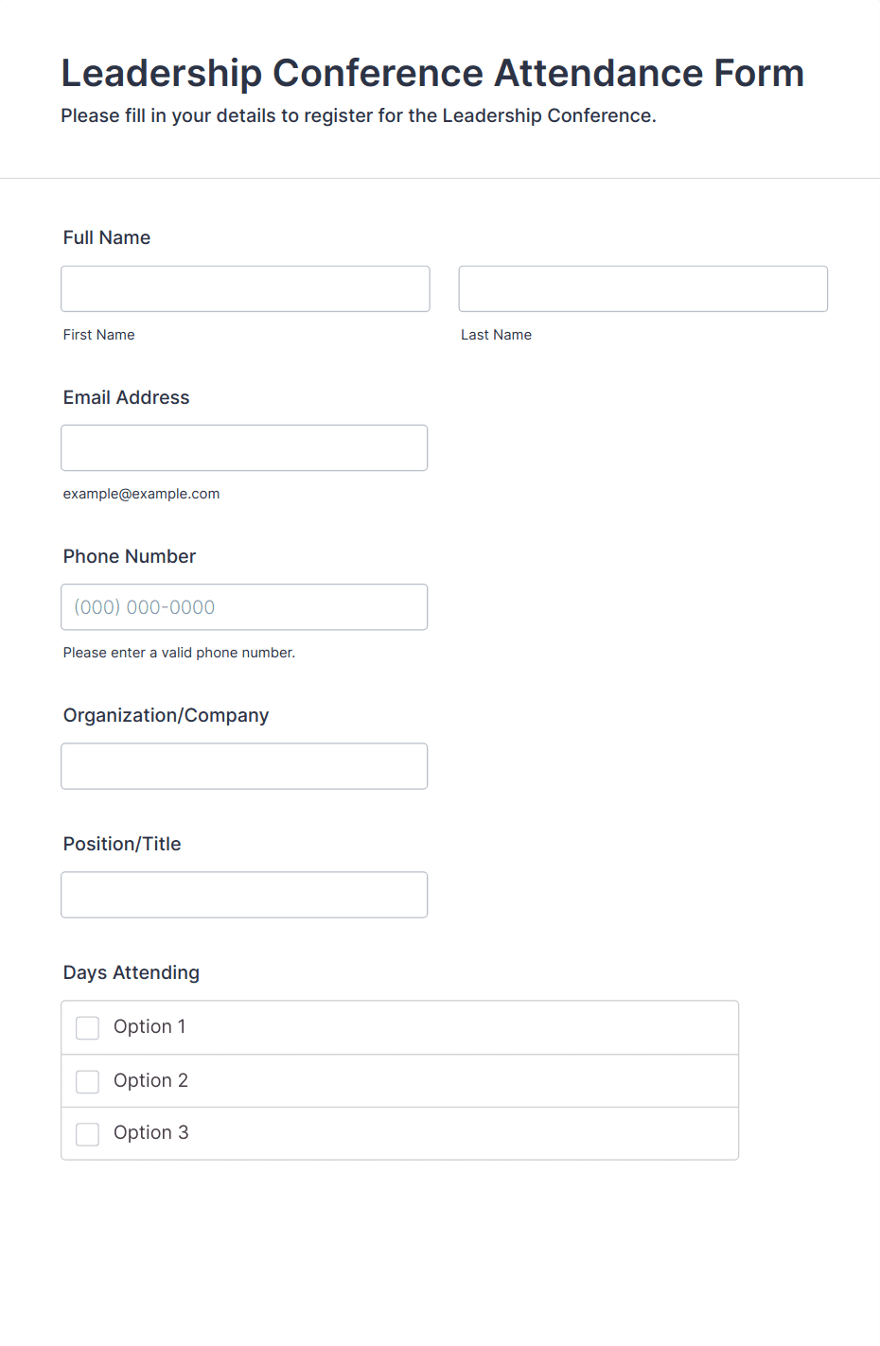The width and height of the screenshot is (880, 1346).
Task: Click the "Days Attending" heading label
Action: point(132,972)
